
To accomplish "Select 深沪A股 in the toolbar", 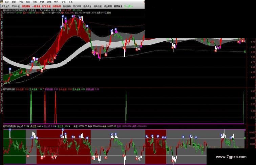I will click(x=16, y=6).
